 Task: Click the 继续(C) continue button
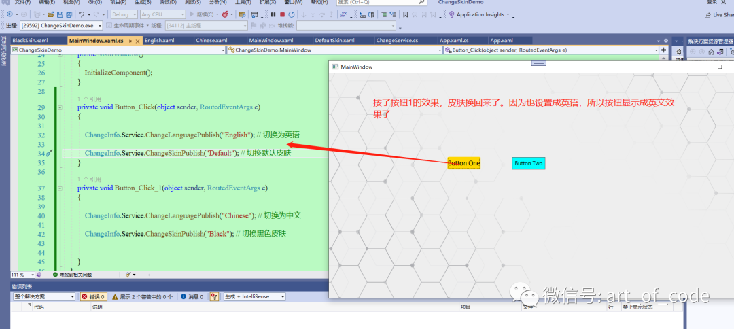coord(204,14)
